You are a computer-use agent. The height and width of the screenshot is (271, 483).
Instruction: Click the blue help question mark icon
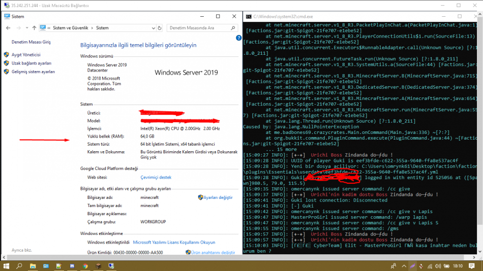[x=238, y=38]
